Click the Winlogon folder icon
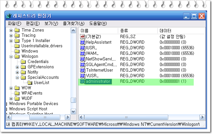Screen dimensions: 212x134 (x=17, y=56)
